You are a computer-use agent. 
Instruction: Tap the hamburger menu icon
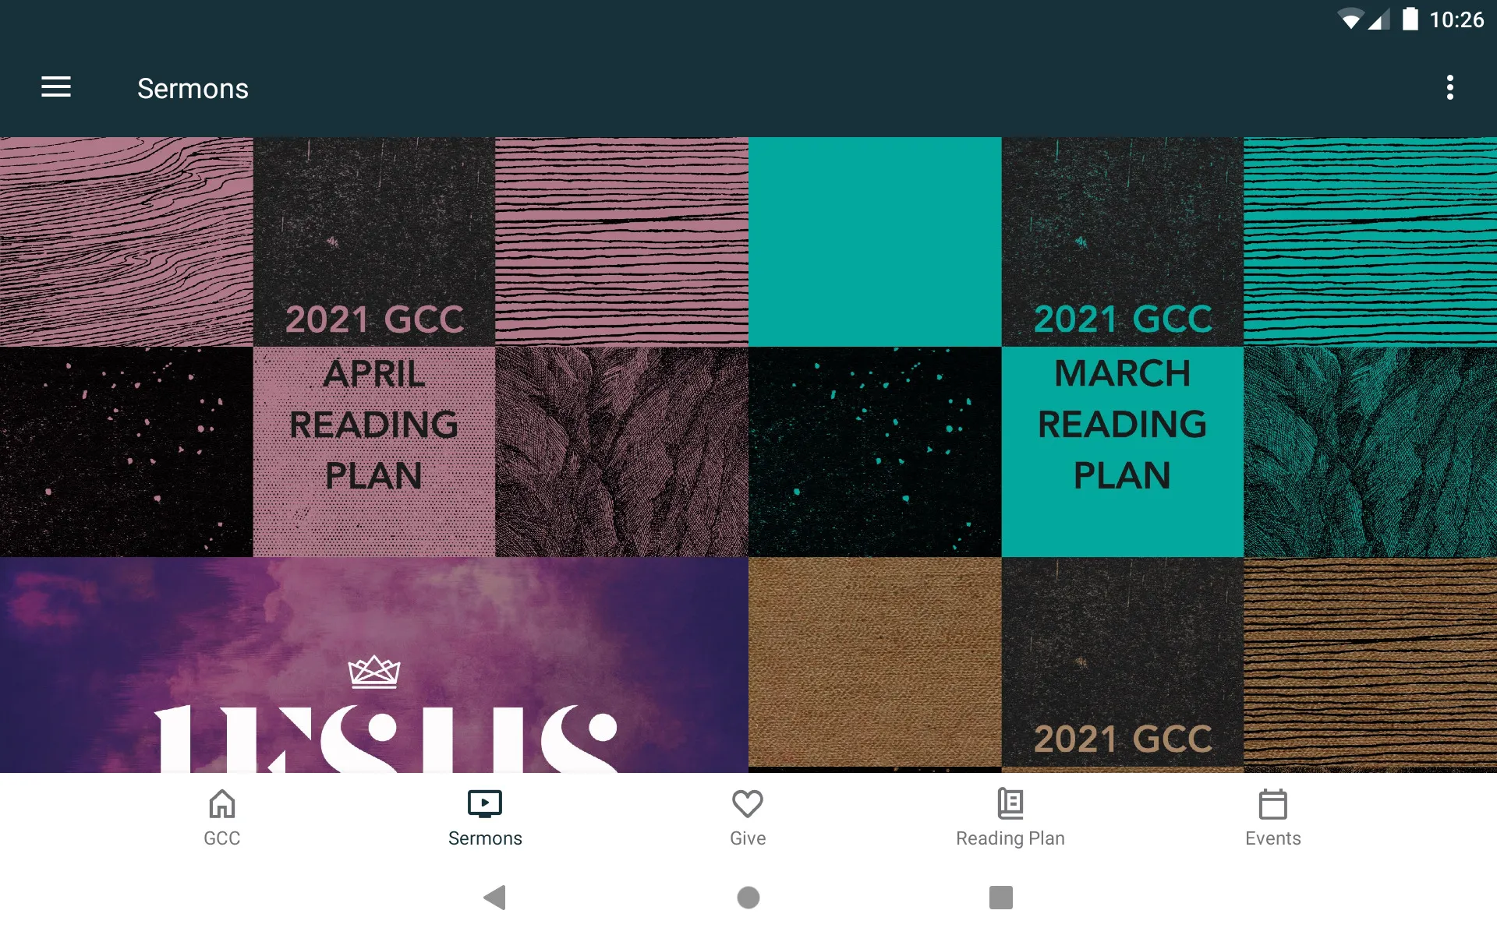(x=56, y=88)
